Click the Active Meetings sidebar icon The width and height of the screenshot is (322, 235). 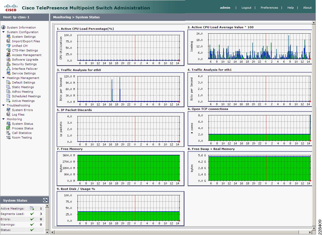(8, 101)
